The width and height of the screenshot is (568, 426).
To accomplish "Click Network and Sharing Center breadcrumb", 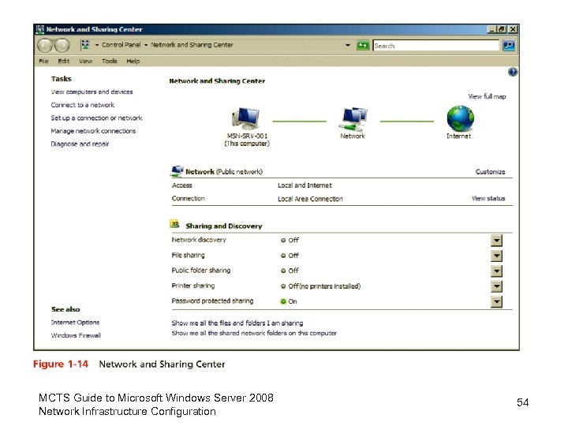I will coord(192,45).
